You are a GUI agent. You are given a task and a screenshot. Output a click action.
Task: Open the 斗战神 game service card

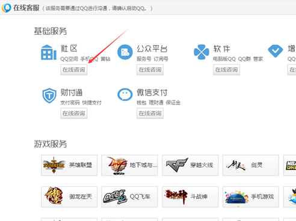(190, 197)
